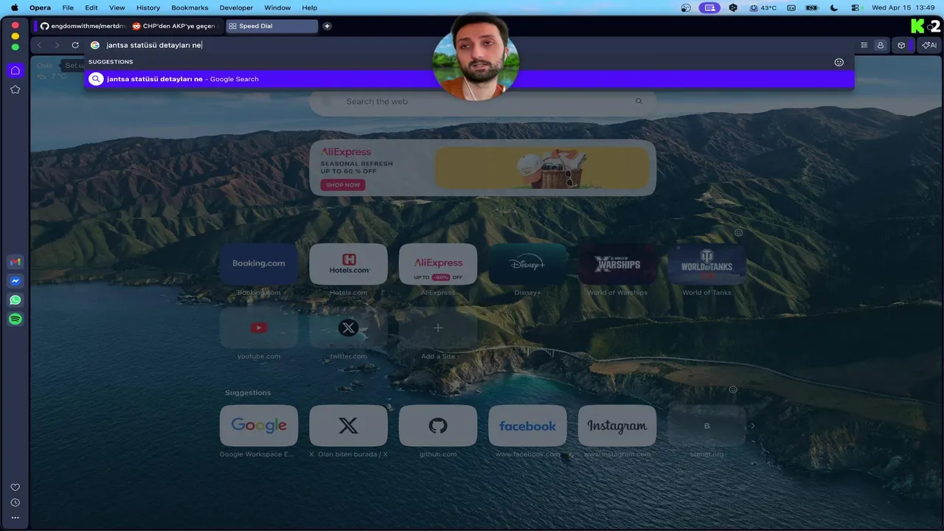The image size is (944, 531).
Task: Open the Apple menu
Action: coord(14,7)
